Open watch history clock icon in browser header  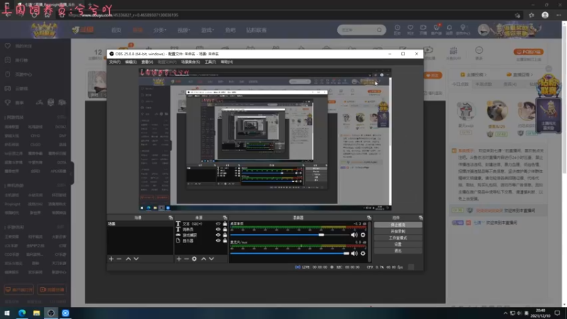[x=398, y=29]
